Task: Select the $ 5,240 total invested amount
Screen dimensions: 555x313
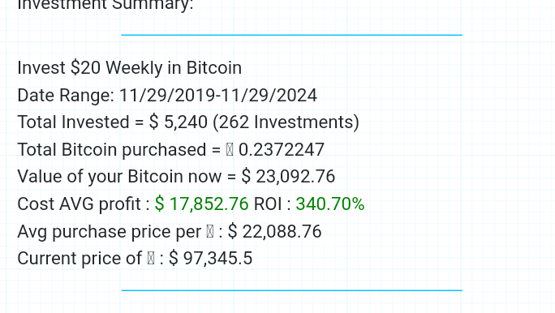Action: [x=179, y=122]
